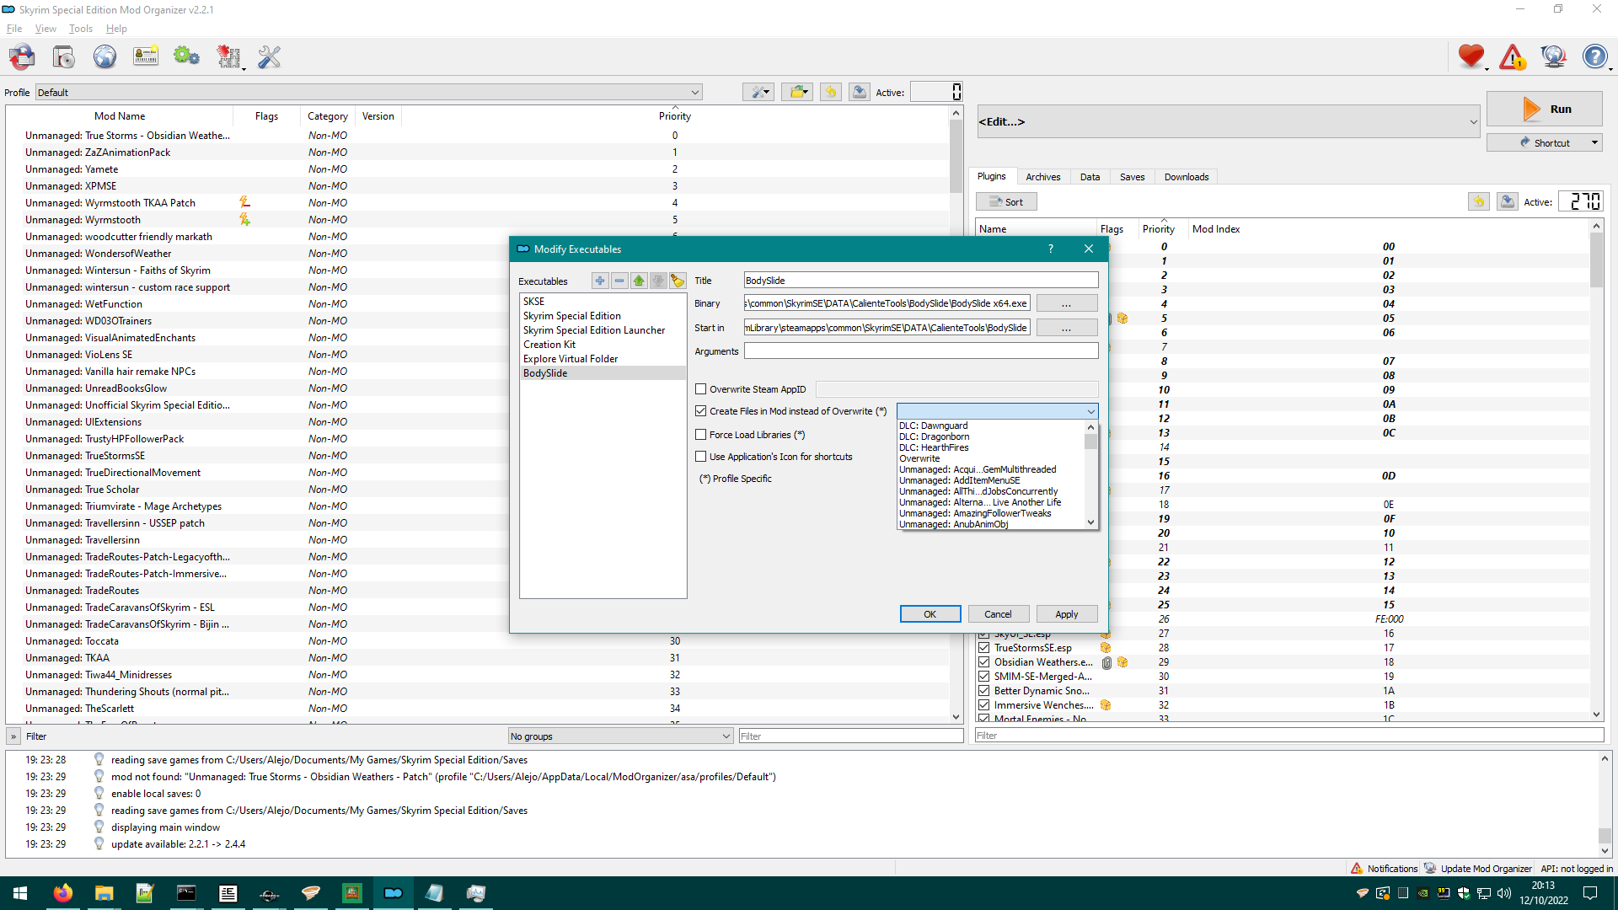Toggle Better Dynamic Snow plugin checkbox

[x=983, y=691]
